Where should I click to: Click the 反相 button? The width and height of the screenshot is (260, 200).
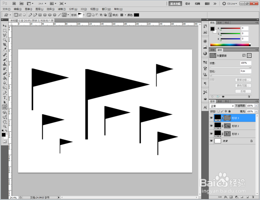pos(243,91)
